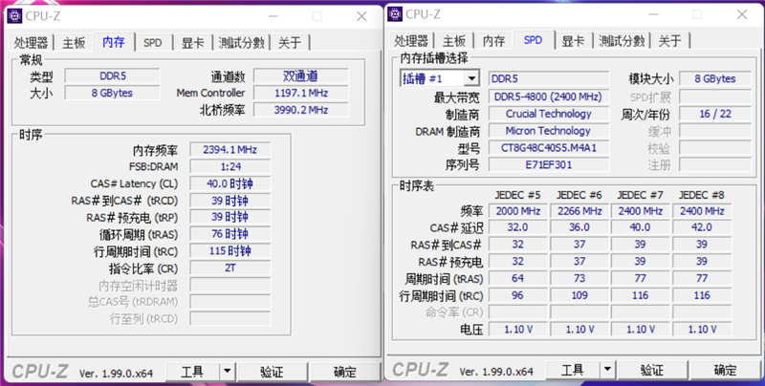Click the 型号 field CT8G48C40S5.M4A1
The image size is (765, 386).
[x=548, y=148]
